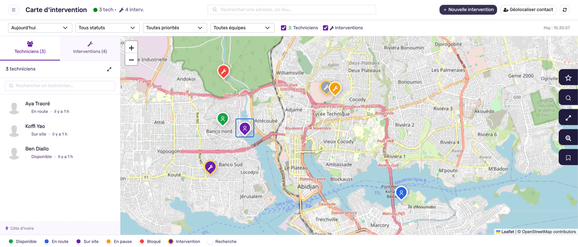The image size is (578, 247).
Task: Click the Géolocaliser contact button
Action: pos(528,10)
